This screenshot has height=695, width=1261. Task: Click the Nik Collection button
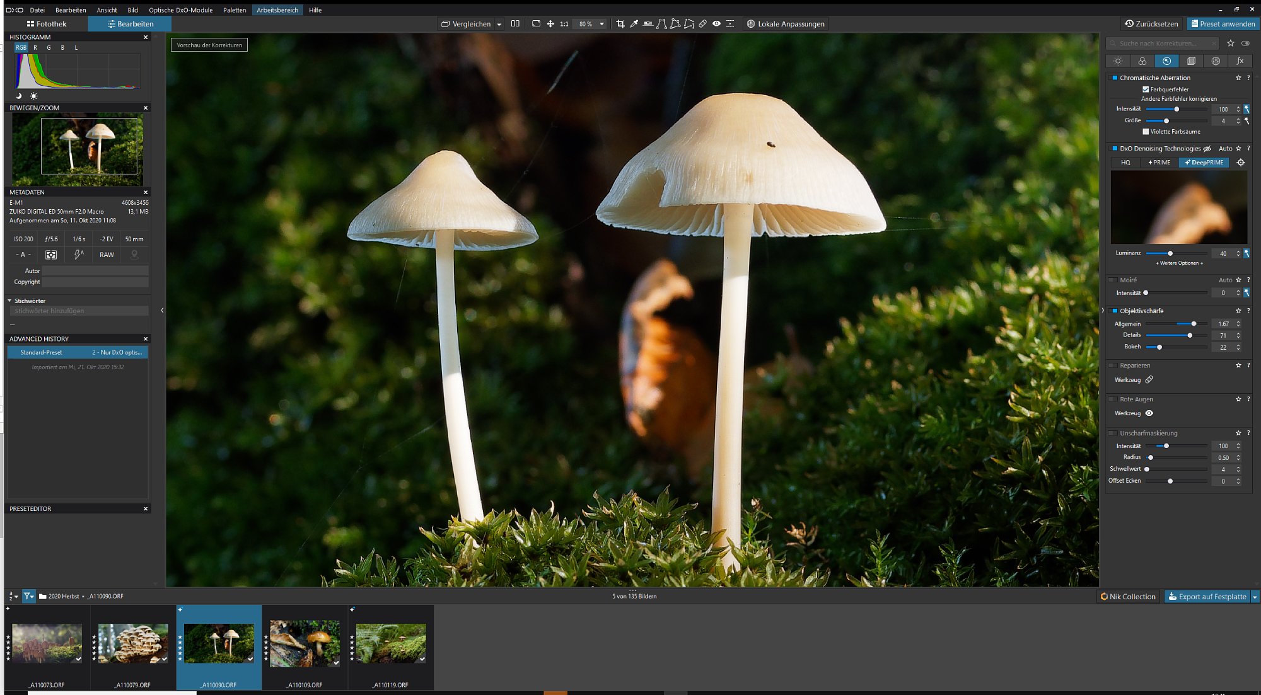coord(1128,597)
